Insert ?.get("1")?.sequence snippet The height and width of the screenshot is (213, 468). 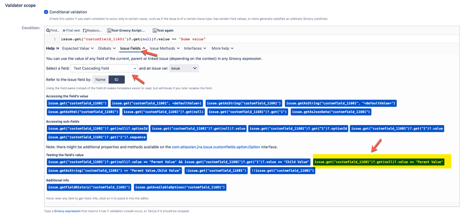[x=97, y=137]
